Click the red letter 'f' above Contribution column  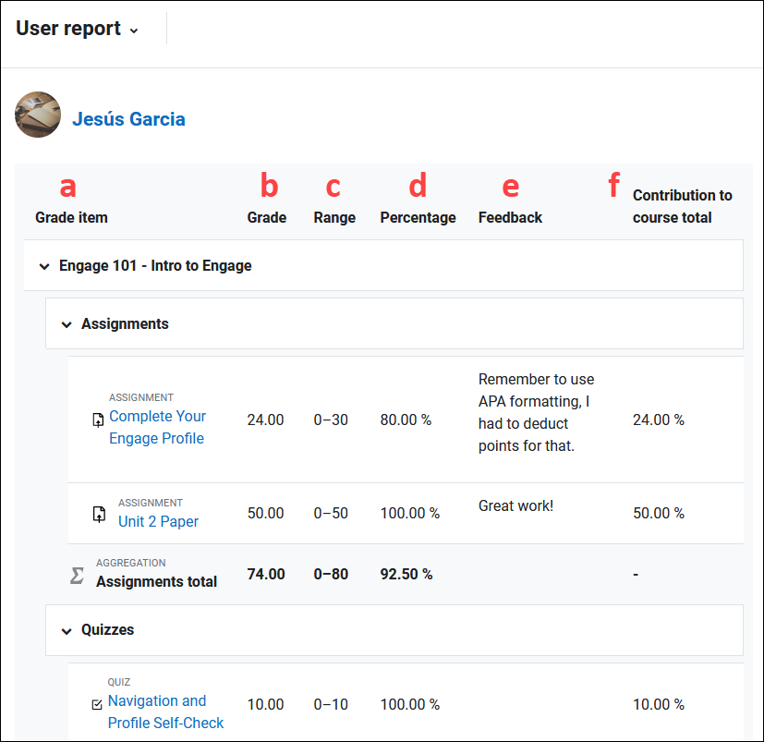(613, 184)
